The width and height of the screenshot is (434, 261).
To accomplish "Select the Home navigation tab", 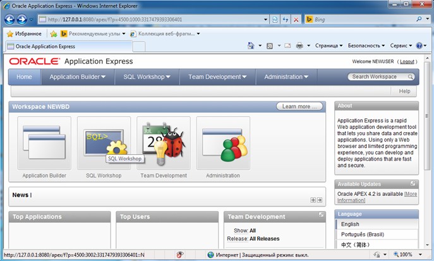I will (x=24, y=77).
